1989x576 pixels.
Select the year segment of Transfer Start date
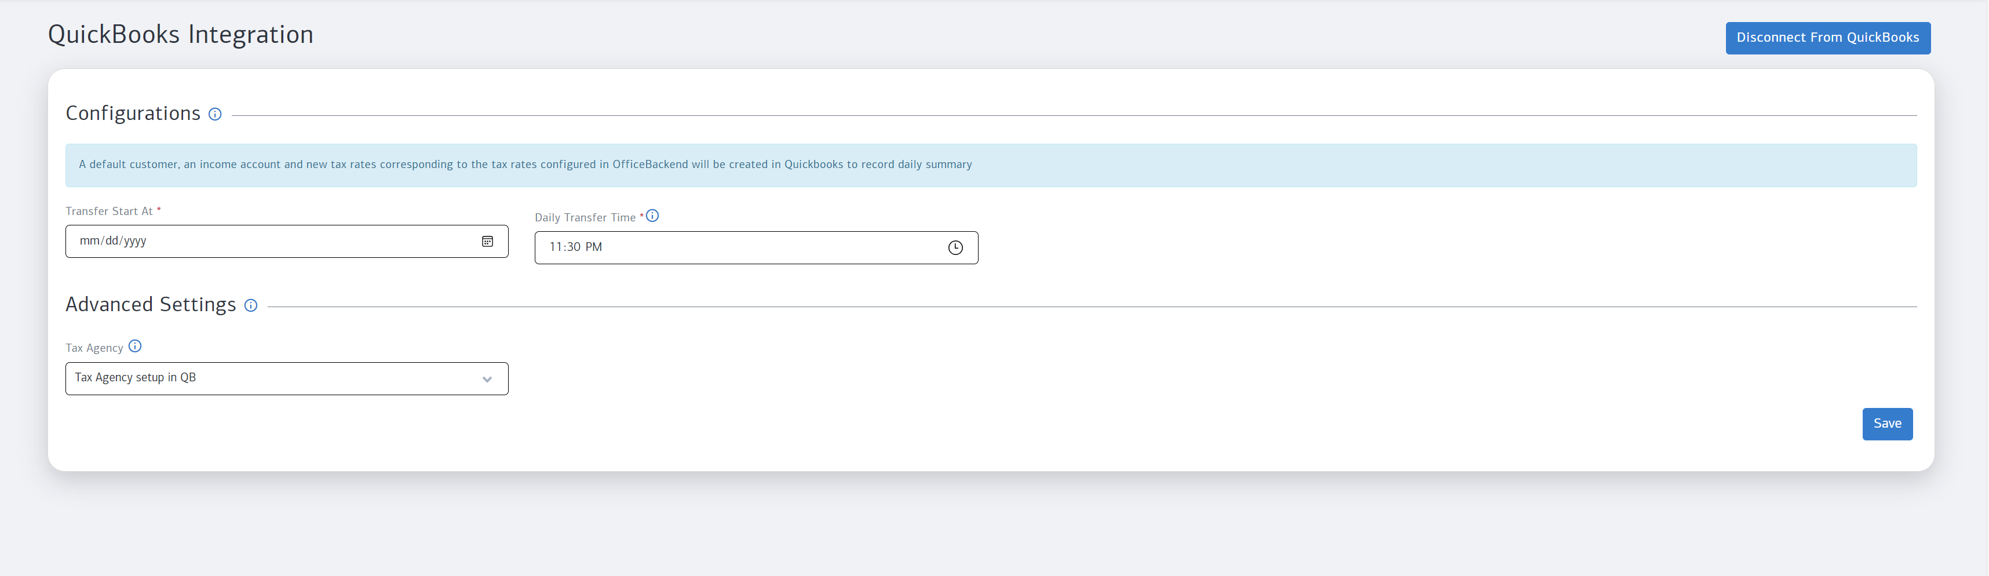click(x=135, y=241)
